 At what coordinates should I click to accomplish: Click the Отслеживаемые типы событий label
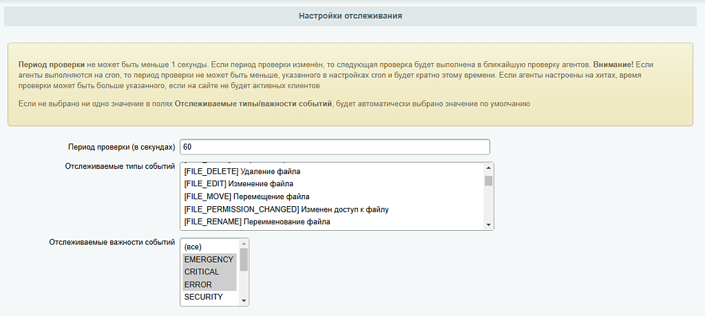point(120,166)
